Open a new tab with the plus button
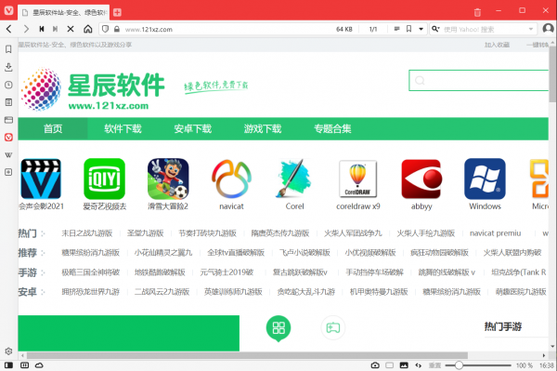557x371 pixels. (x=117, y=12)
